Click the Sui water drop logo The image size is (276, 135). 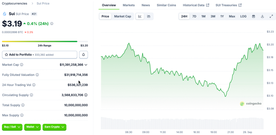pos(5,14)
